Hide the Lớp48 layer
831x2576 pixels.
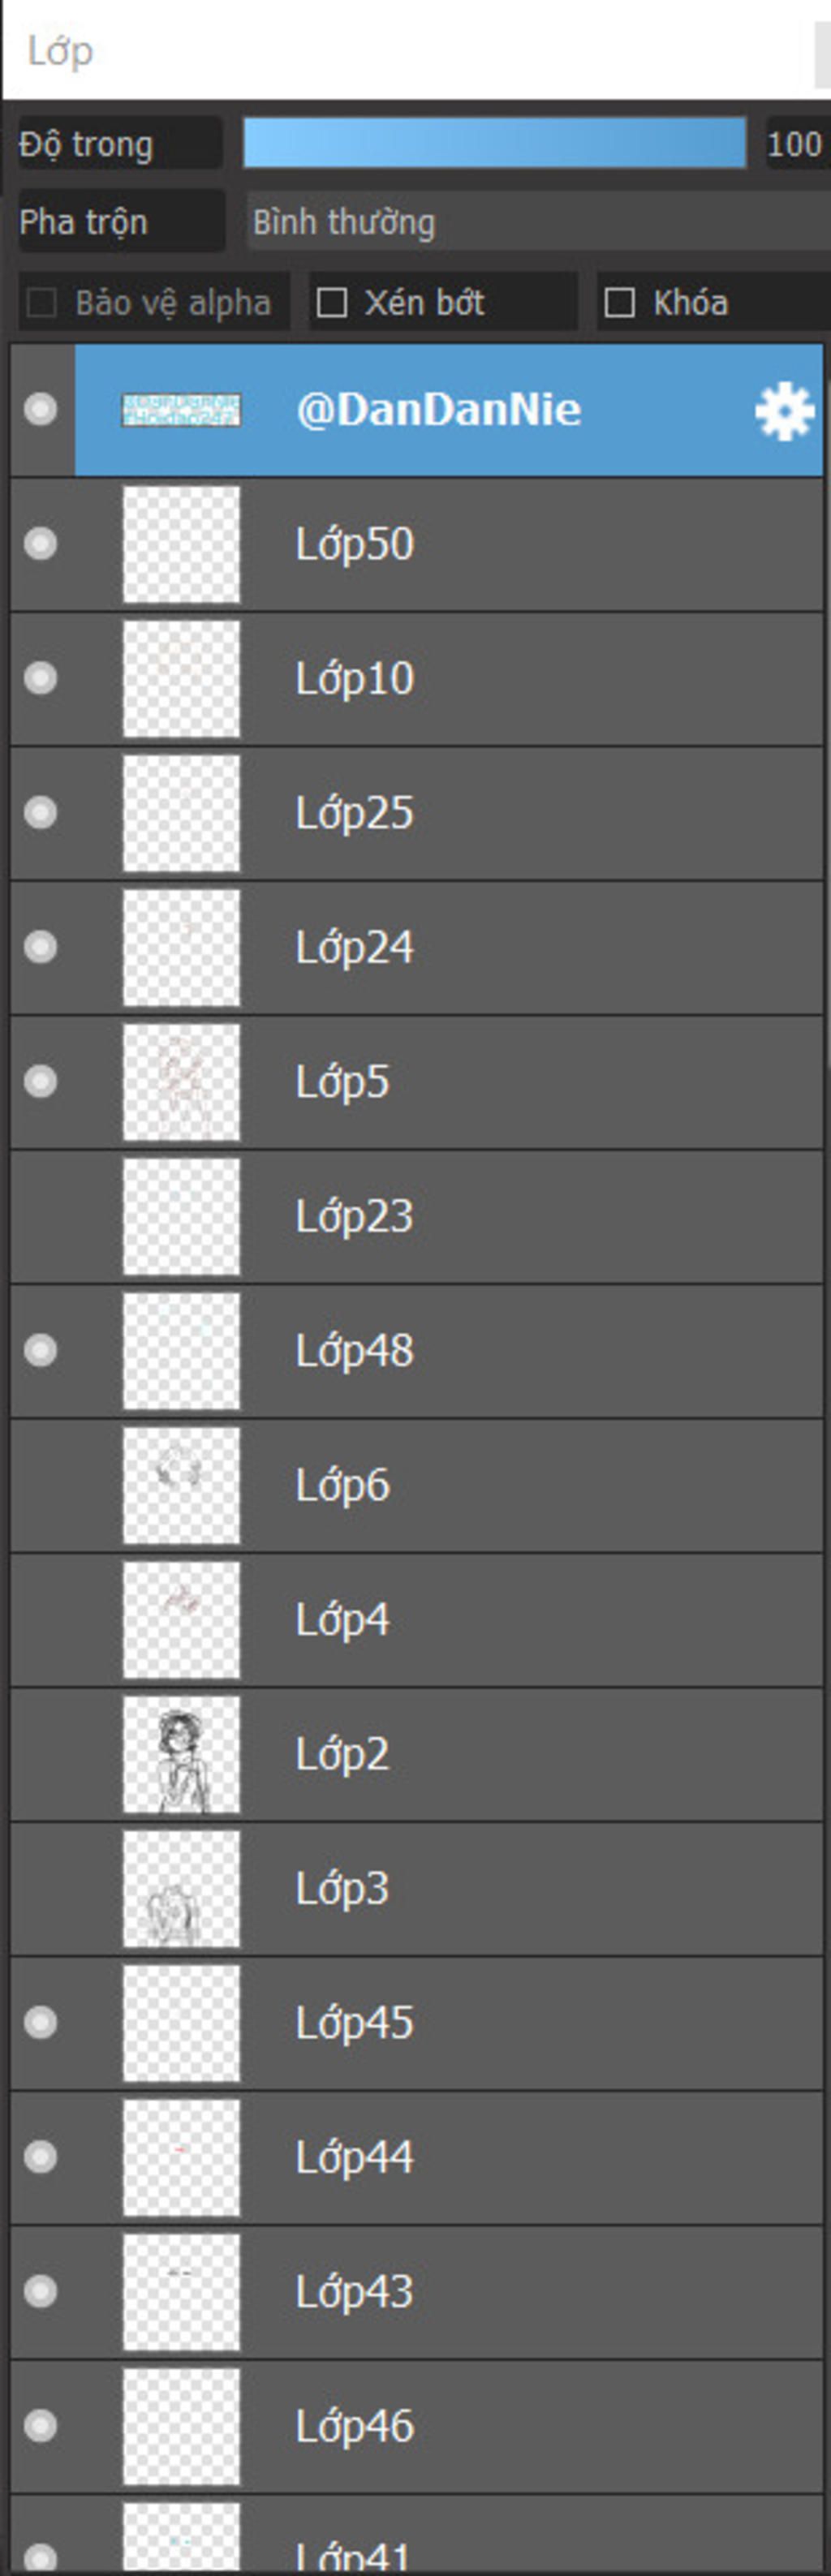41,1351
